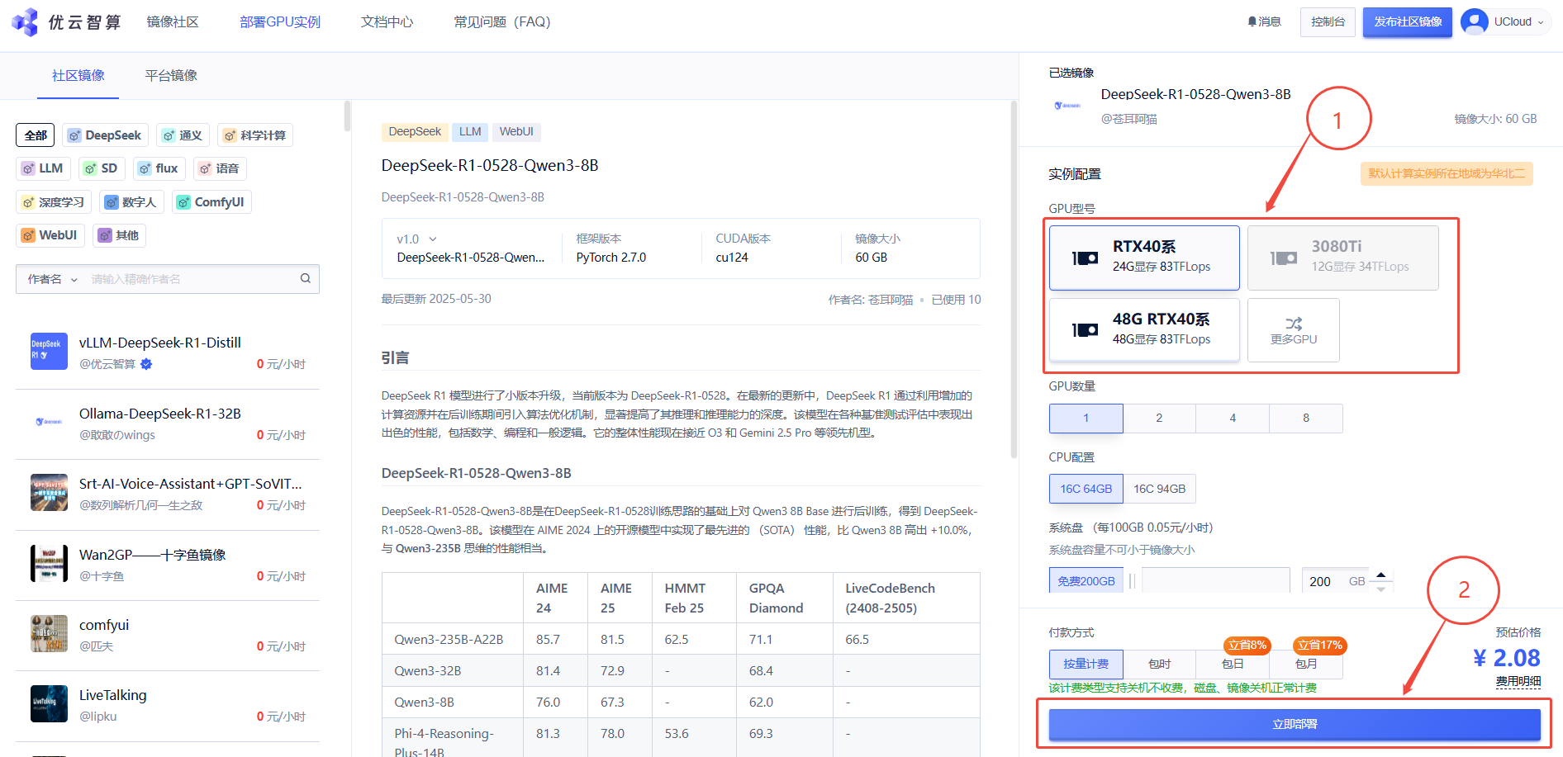Viewport: 1563px width, 757px height.
Task: Select GPU count 1
Action: (1086, 419)
